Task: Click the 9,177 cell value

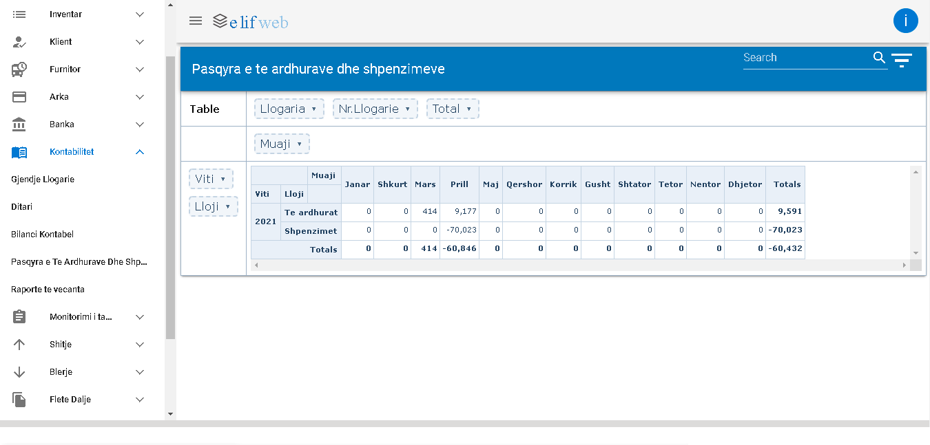Action: coord(459,213)
